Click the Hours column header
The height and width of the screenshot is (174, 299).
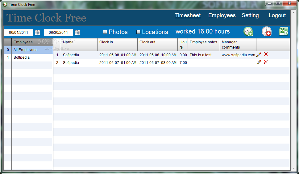183,45
